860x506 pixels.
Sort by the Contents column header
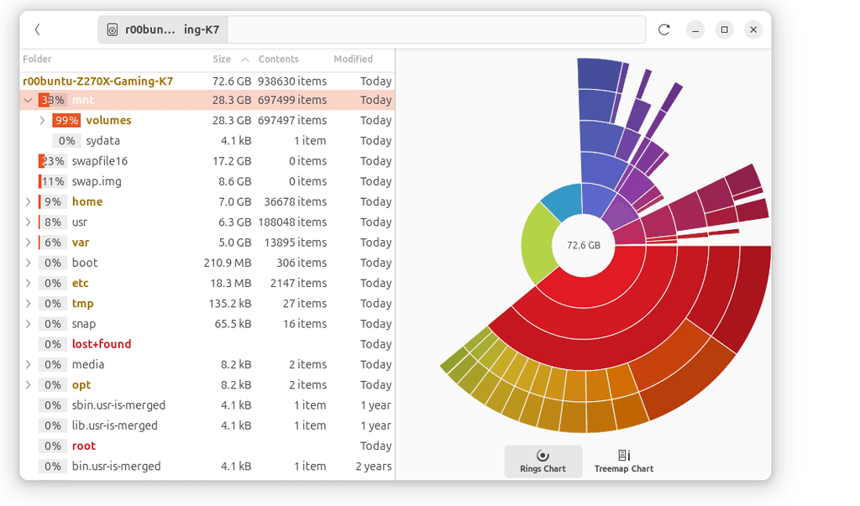coord(278,60)
